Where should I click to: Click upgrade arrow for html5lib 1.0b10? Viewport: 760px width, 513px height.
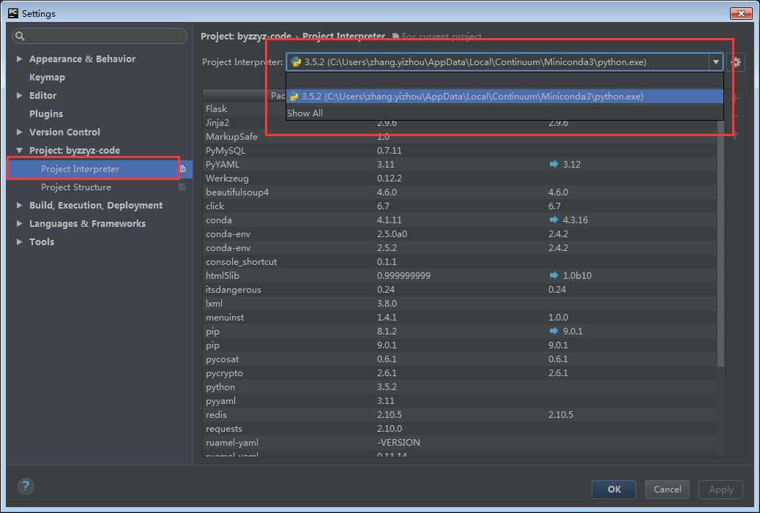coord(554,276)
